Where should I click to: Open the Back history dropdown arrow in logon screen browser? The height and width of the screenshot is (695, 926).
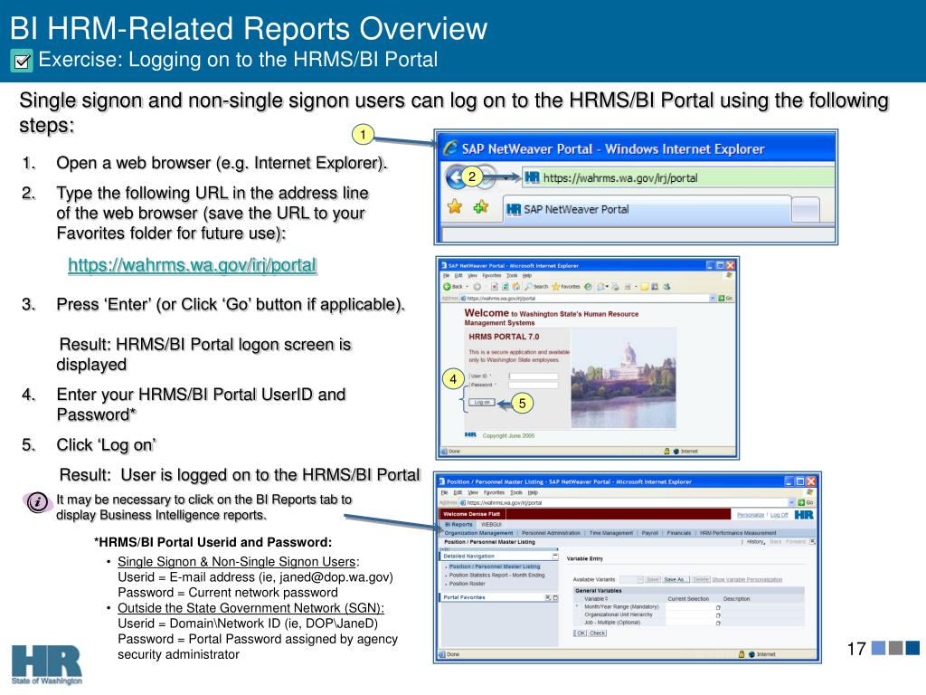[468, 287]
